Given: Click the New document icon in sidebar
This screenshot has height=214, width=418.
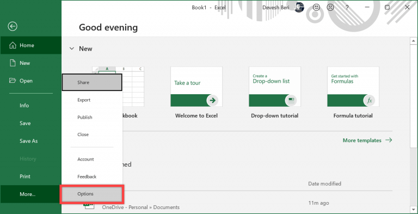Looking at the screenshot, I should point(13,63).
